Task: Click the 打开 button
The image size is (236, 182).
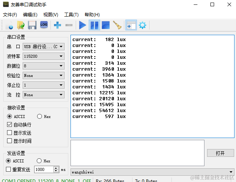Action: [220, 153]
